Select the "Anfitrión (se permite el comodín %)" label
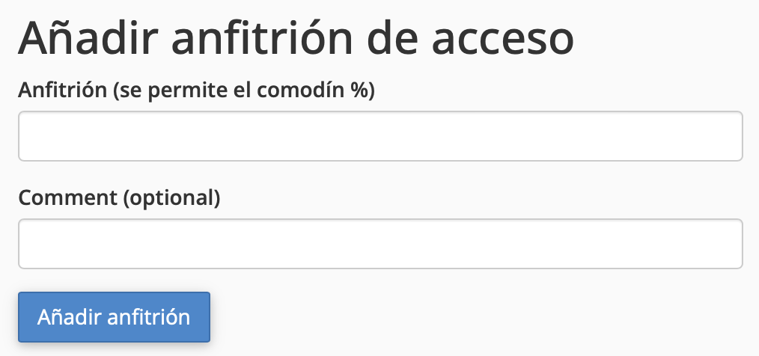The image size is (759, 356). [x=196, y=90]
